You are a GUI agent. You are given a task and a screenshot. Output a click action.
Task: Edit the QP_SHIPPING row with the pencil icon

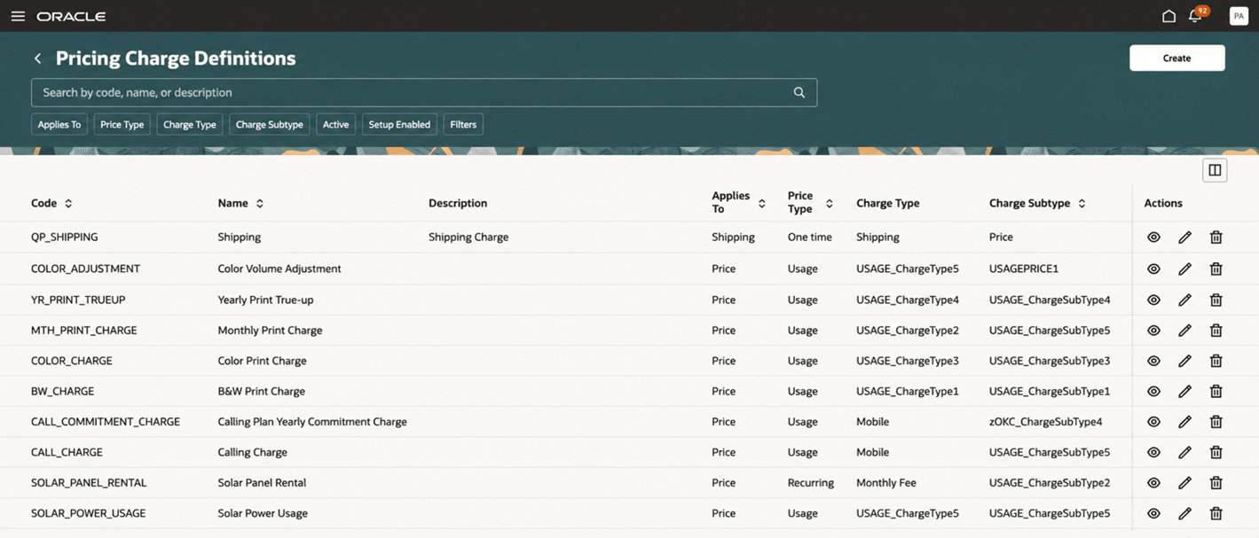click(x=1184, y=238)
